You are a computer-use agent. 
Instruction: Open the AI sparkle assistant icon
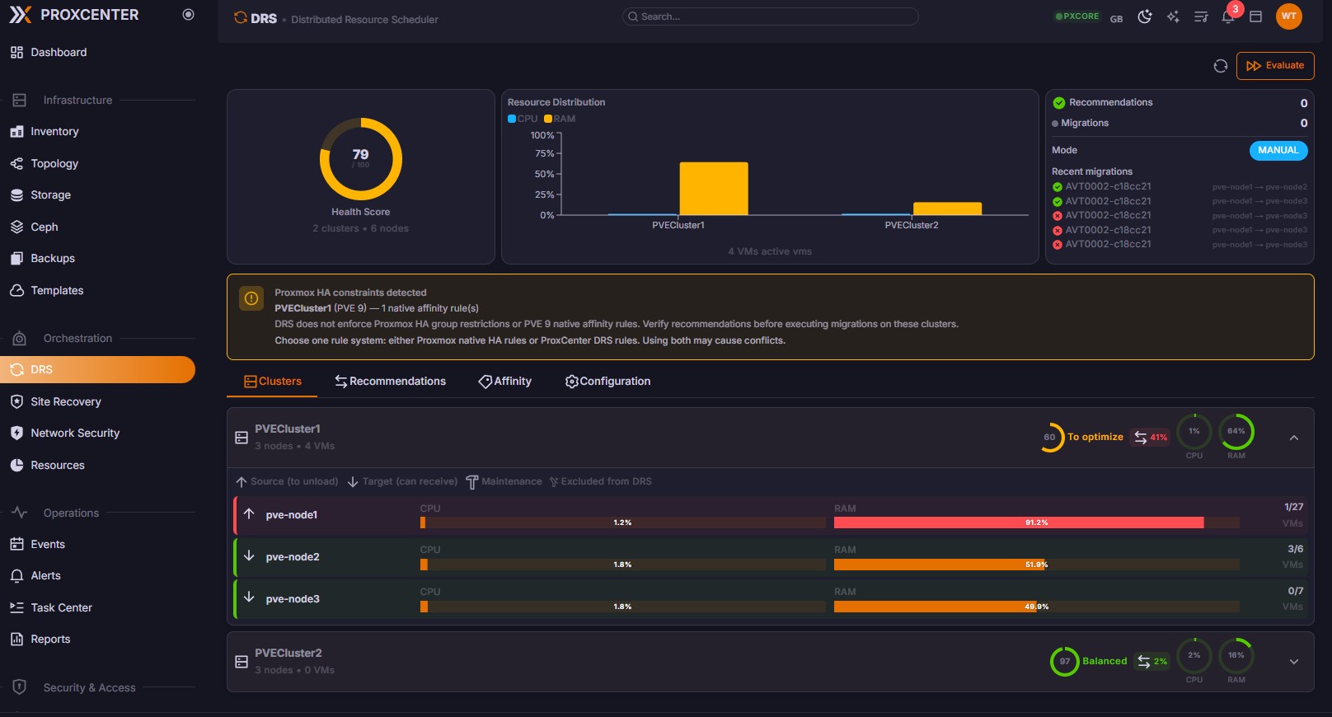coord(1173,17)
